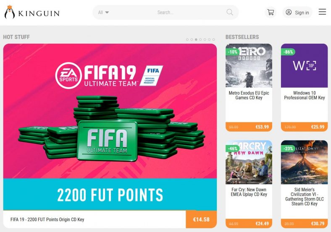Open the hamburger menu
Viewport: 331px width, 232px height.
322,12
